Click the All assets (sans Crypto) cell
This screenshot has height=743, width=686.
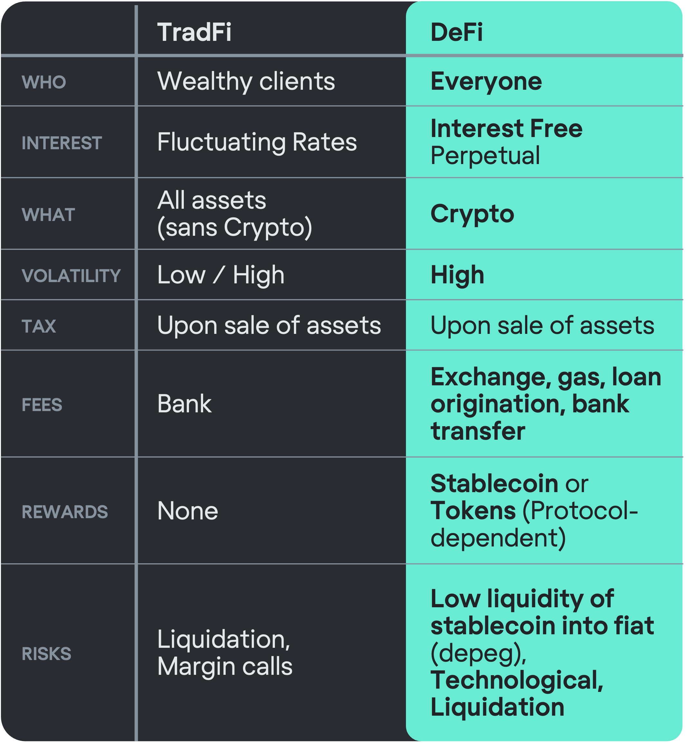pos(235,214)
